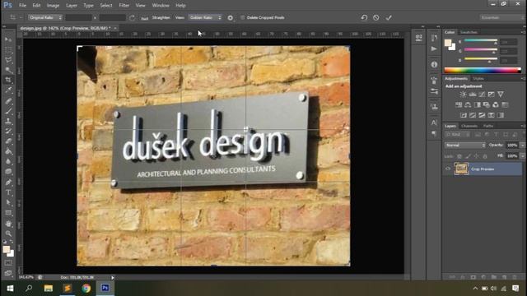Select the Zoom tool in toolbox
Viewport: 527px width, 296px height.
(8, 234)
